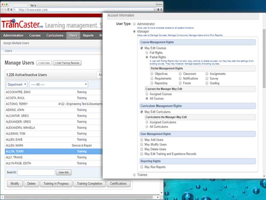Enable the May Add Users checkbox
Image resolution: width=266 pixels, height=200 pixels.
(x=142, y=140)
